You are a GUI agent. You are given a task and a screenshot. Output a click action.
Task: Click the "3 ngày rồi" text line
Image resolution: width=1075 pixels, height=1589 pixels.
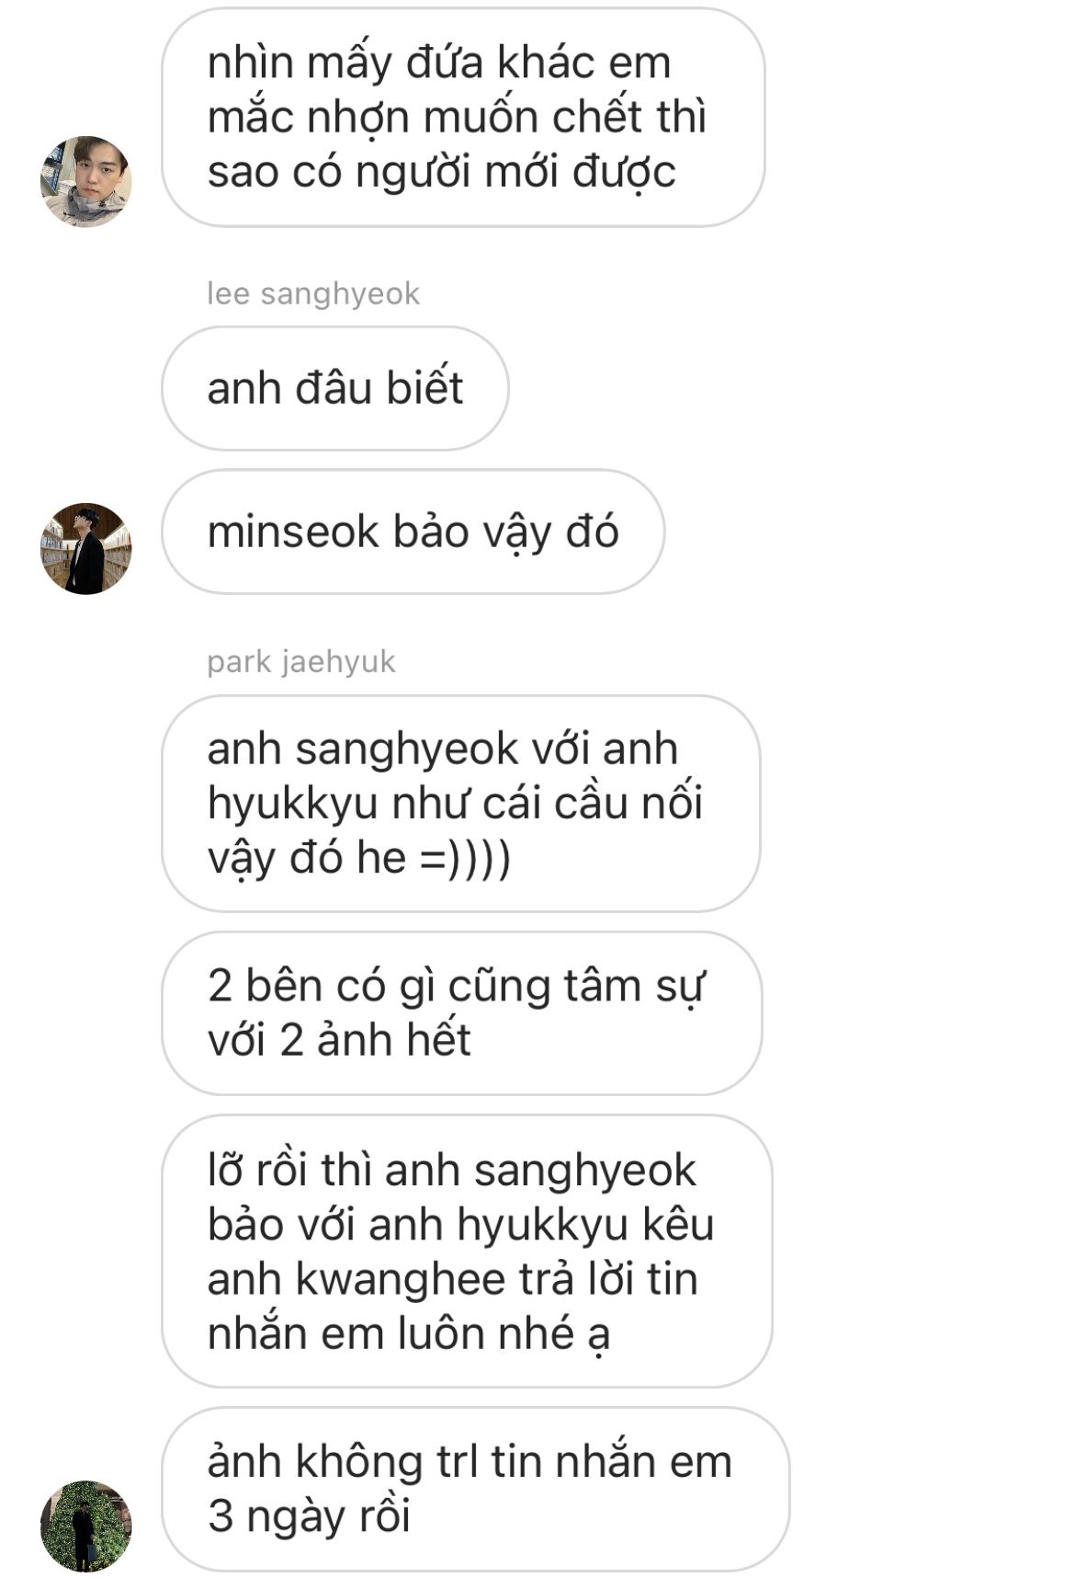(x=309, y=1516)
